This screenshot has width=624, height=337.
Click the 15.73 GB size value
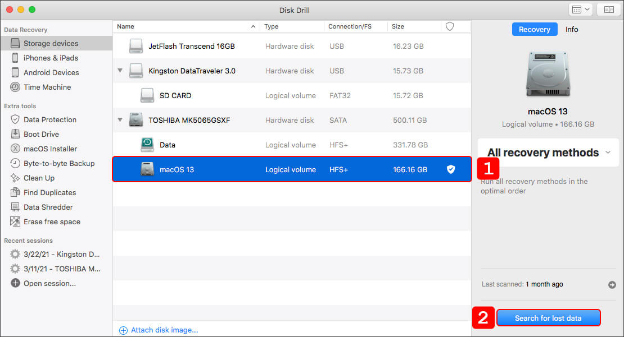click(x=408, y=71)
